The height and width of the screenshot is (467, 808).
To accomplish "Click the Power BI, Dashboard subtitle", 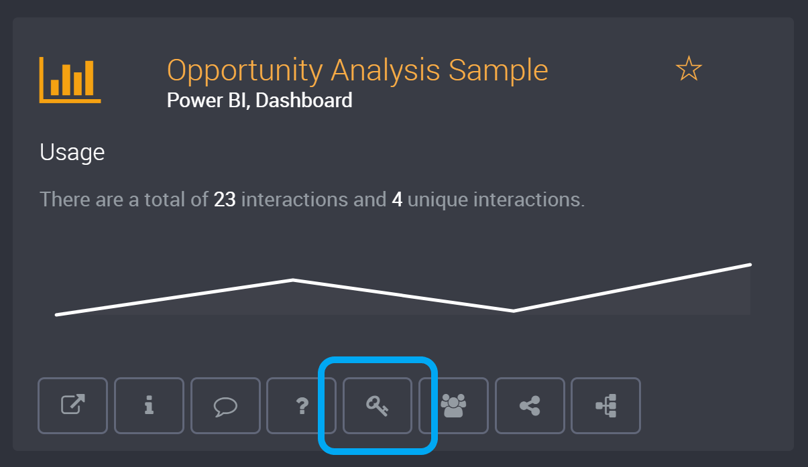I will (x=259, y=101).
